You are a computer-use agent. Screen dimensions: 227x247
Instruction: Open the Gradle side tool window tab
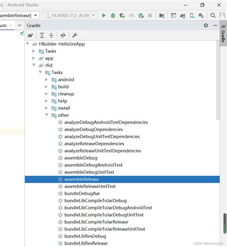tap(223, 33)
